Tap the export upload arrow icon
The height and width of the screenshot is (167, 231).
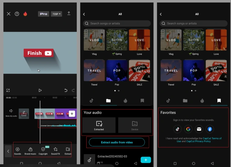pos(69,13)
